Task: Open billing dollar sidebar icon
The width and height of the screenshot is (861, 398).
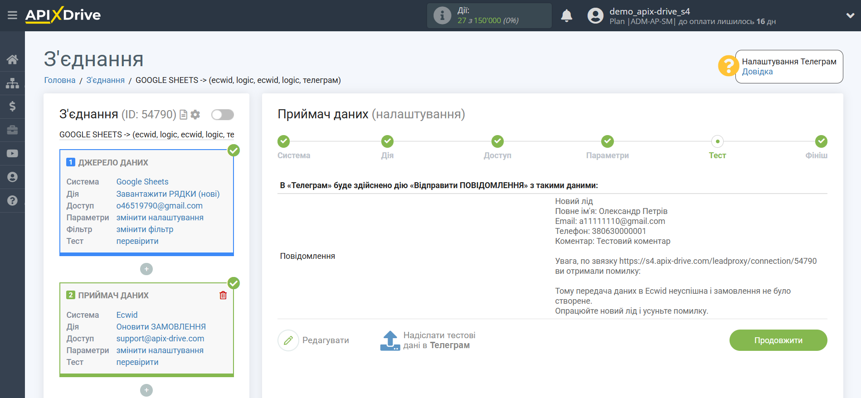Action: 12,107
